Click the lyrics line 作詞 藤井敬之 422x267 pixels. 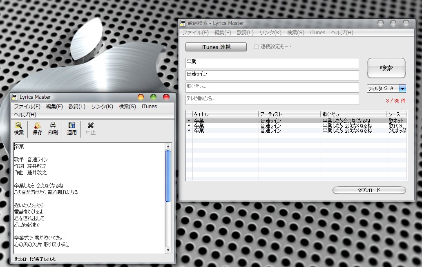(30, 166)
